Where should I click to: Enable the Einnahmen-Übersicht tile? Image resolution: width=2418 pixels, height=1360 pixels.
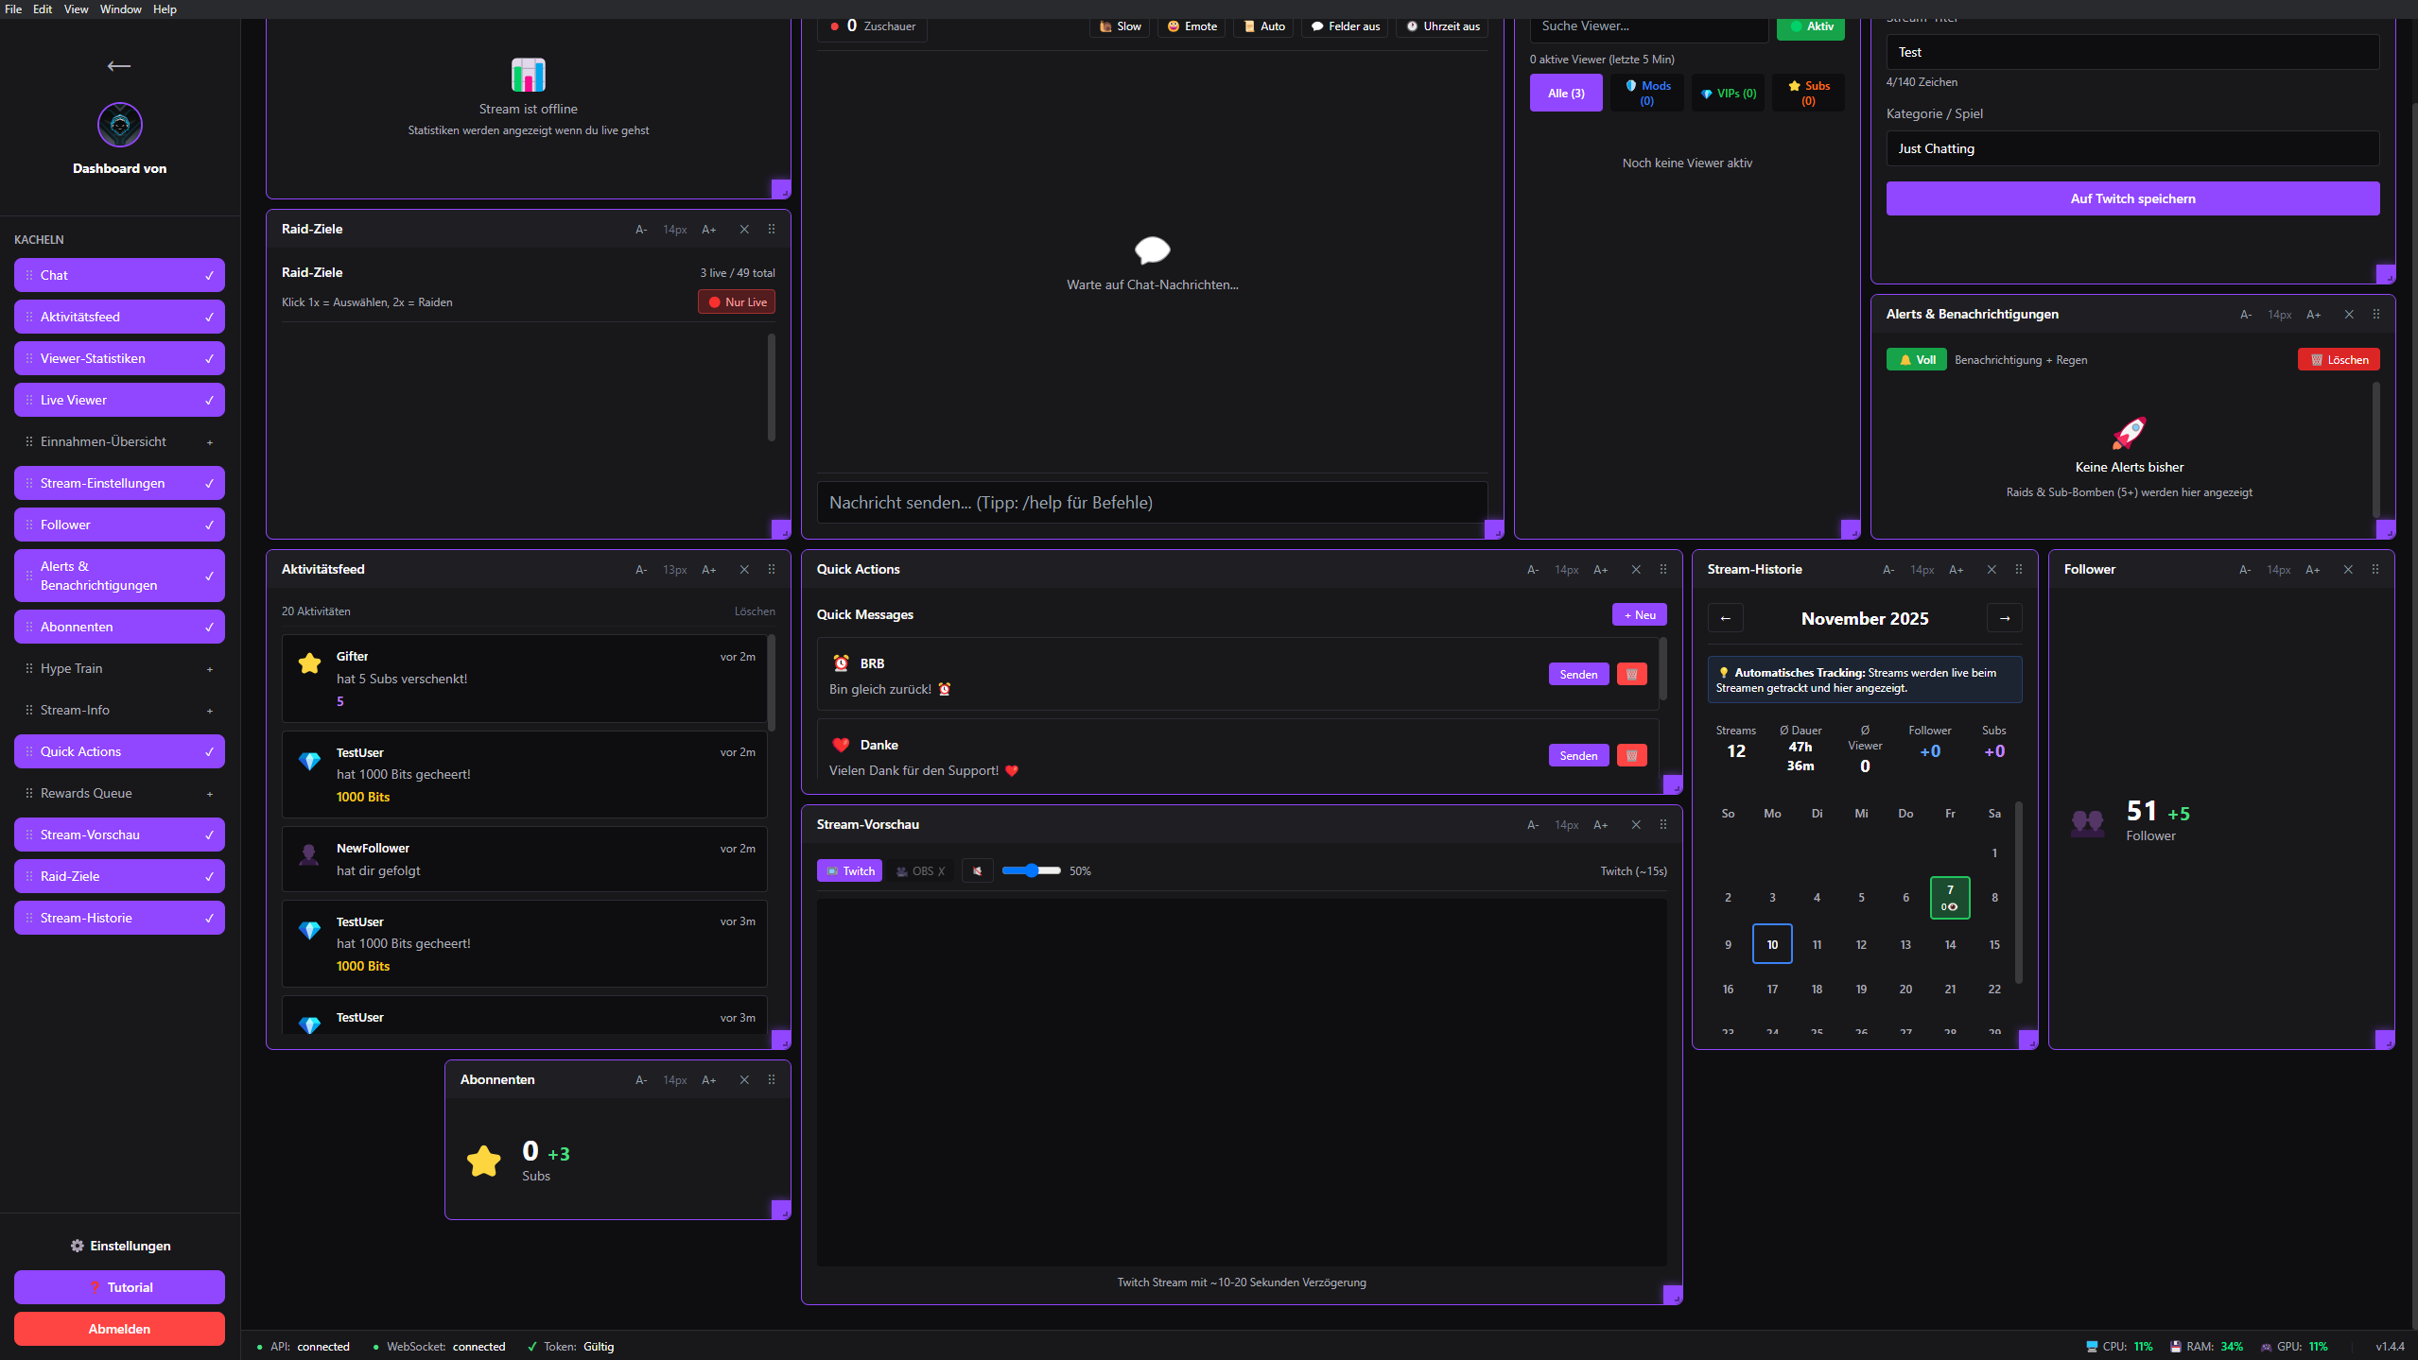click(119, 441)
